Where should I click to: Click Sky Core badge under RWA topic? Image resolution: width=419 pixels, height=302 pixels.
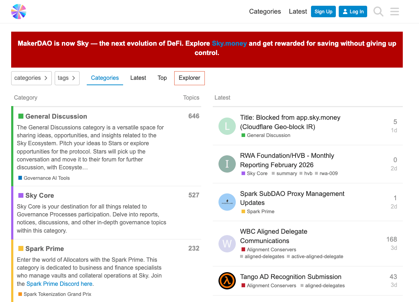254,173
